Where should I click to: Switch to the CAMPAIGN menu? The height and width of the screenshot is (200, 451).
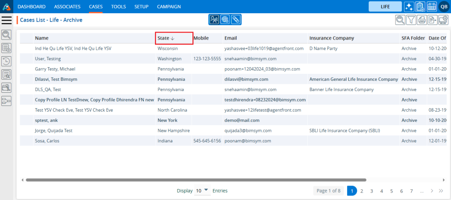click(x=169, y=7)
